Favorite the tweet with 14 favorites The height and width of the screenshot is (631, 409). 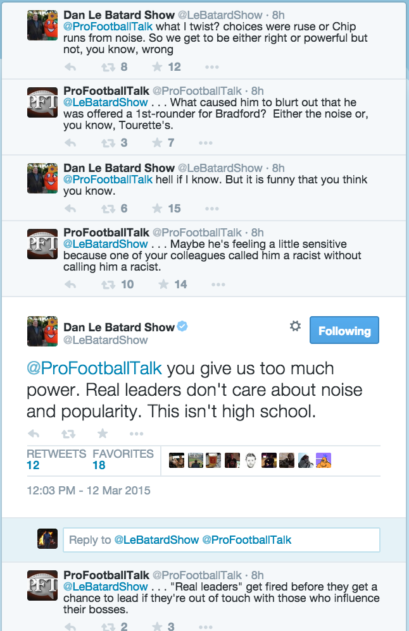[x=164, y=285]
